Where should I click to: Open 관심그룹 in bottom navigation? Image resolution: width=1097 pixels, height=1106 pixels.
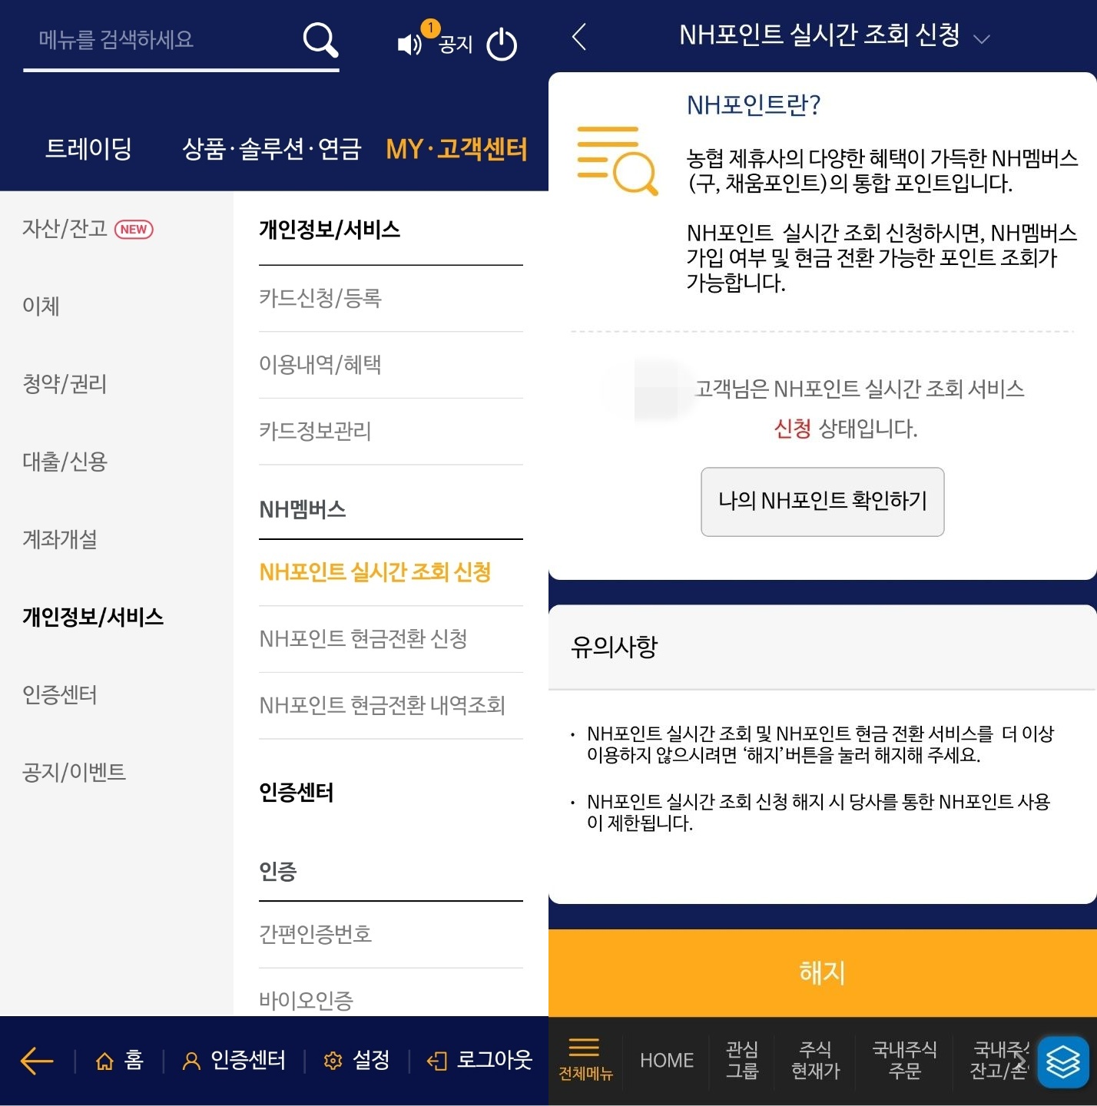click(x=742, y=1060)
